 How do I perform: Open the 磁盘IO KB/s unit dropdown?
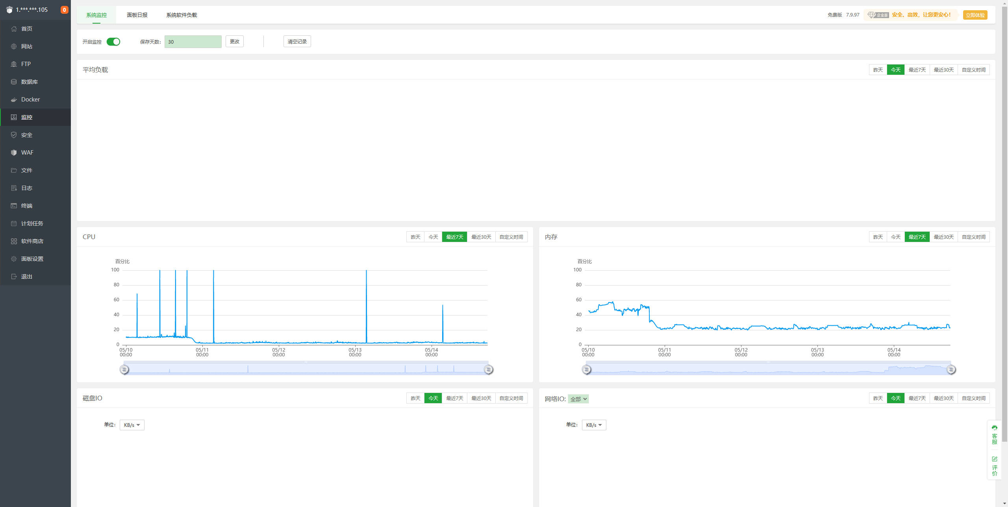coord(132,425)
